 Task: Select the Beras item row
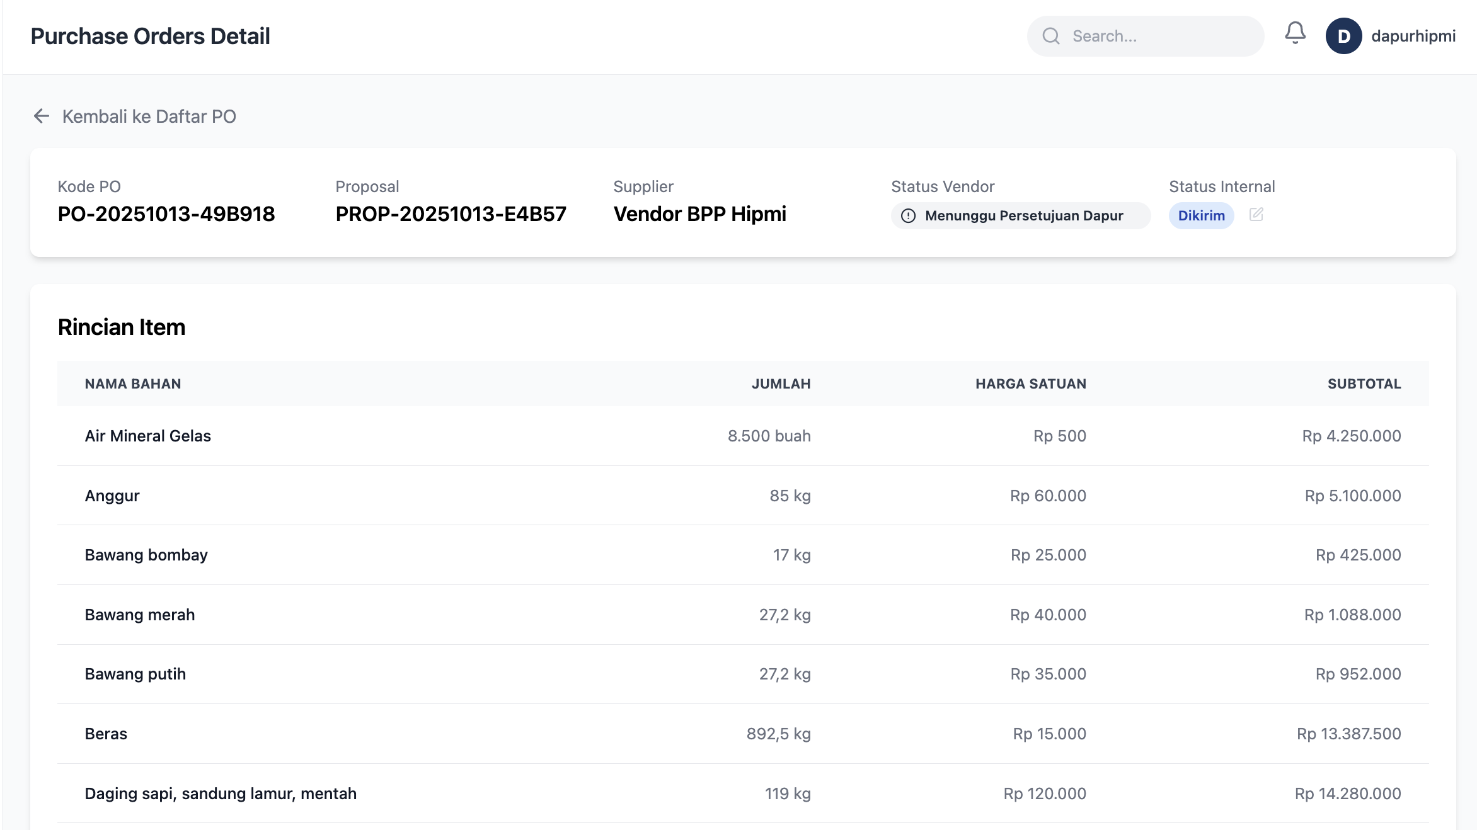click(106, 734)
